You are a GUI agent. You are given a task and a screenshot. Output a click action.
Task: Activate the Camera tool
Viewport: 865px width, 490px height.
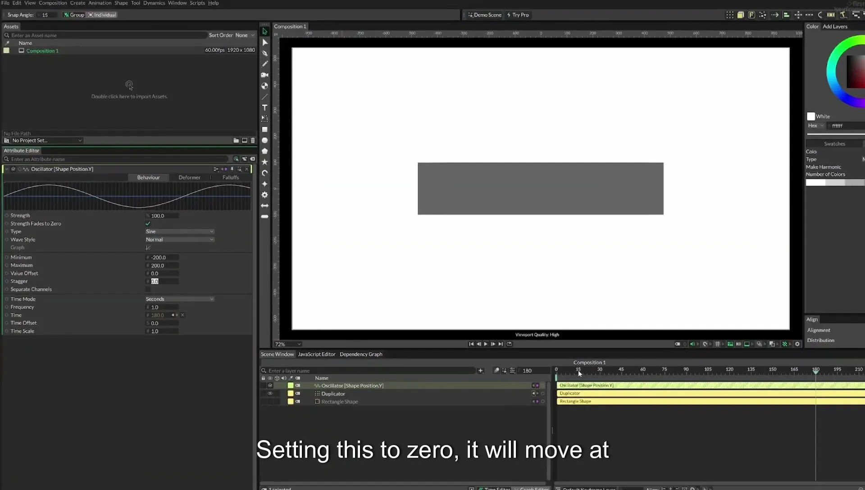(265, 75)
